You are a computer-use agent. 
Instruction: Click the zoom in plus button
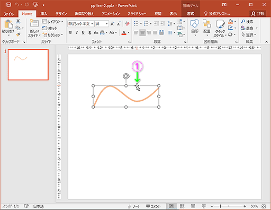(245, 206)
